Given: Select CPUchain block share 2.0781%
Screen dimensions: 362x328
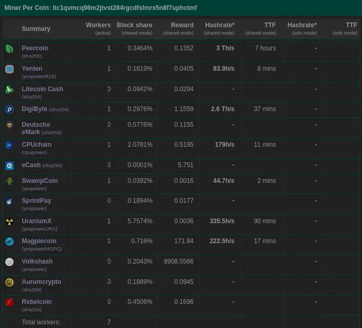Looking at the screenshot, I should (x=140, y=145).
